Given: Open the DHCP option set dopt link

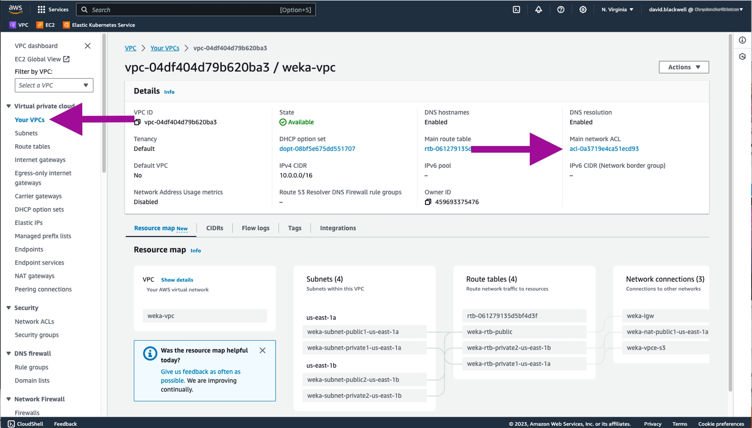Looking at the screenshot, I should 317,149.
